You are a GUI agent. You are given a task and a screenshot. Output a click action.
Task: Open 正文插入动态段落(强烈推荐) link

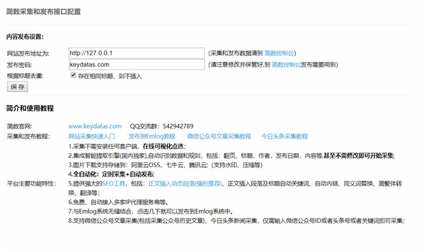185,183
